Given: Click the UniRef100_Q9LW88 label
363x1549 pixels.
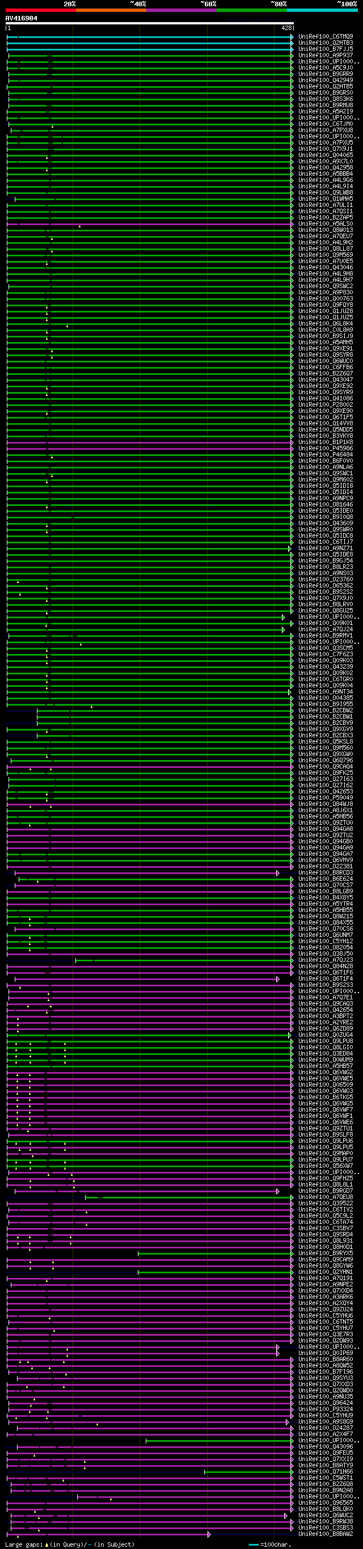Looking at the screenshot, I should [325, 192].
